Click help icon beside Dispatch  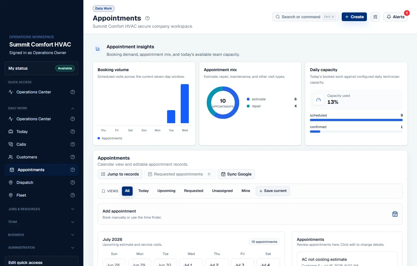(x=73, y=182)
